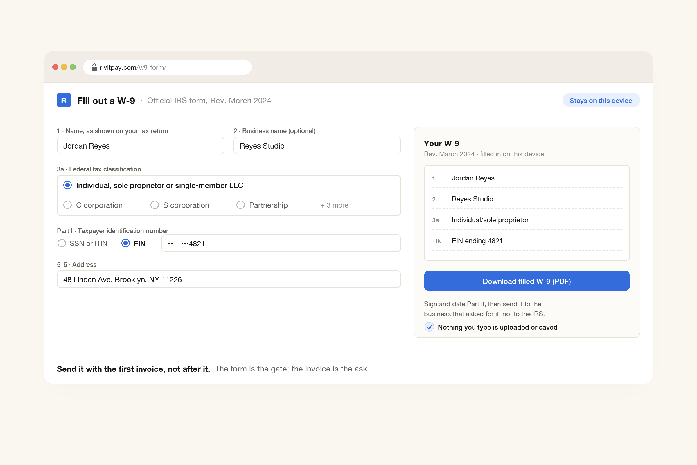This screenshot has width=697, height=465.
Task: Click the green maximize window dot
Action: coord(73,67)
